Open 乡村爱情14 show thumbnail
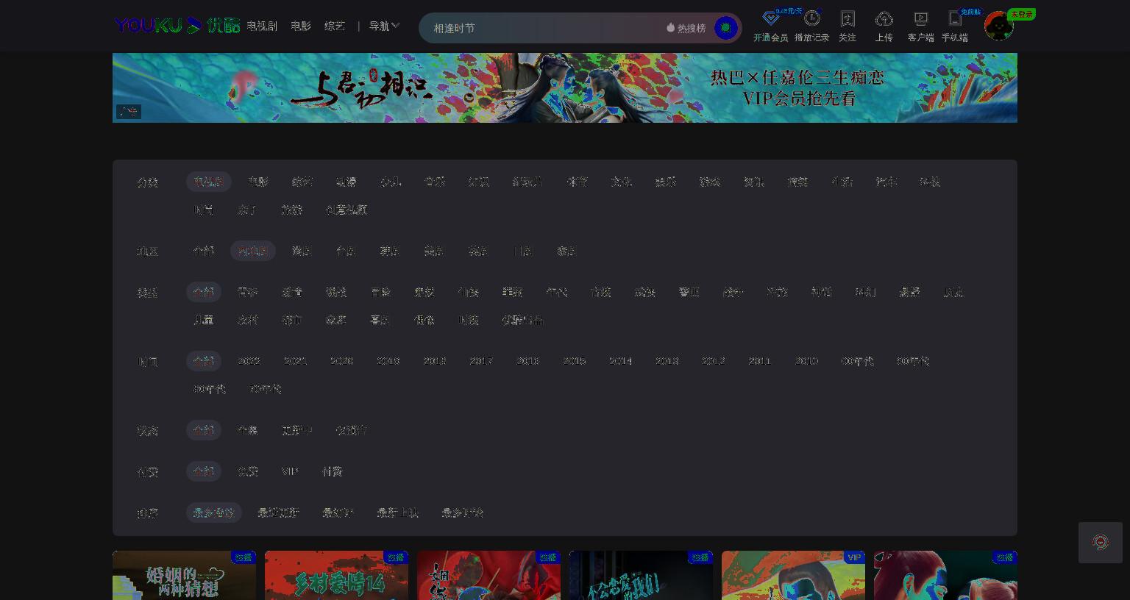Screen dimensions: 1130x600 337,576
